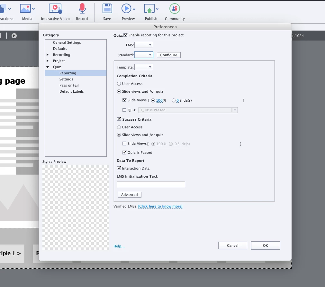The image size is (325, 287).
Task: Open the Standard dropdown
Action: (144, 55)
